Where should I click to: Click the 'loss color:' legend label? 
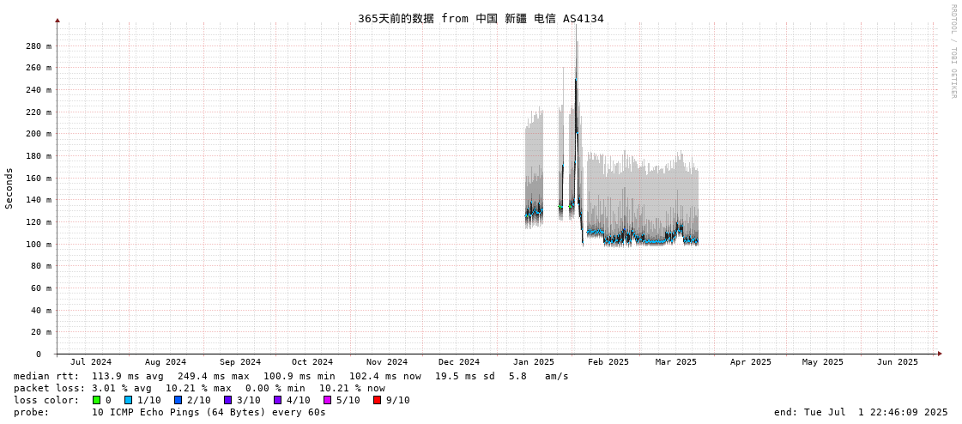46,400
